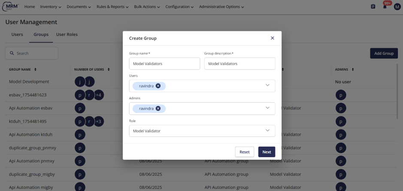This screenshot has height=191, width=403.
Task: Sort by Group Name column
Action: coord(35,70)
